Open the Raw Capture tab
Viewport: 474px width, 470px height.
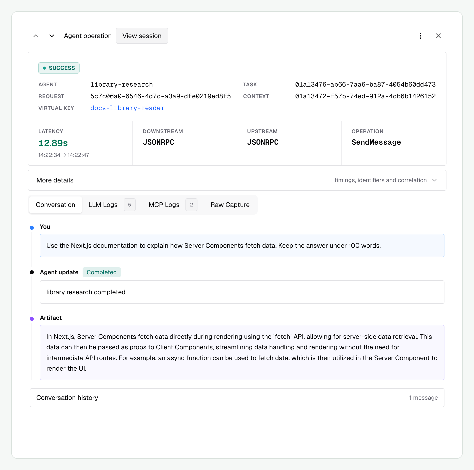pos(230,205)
